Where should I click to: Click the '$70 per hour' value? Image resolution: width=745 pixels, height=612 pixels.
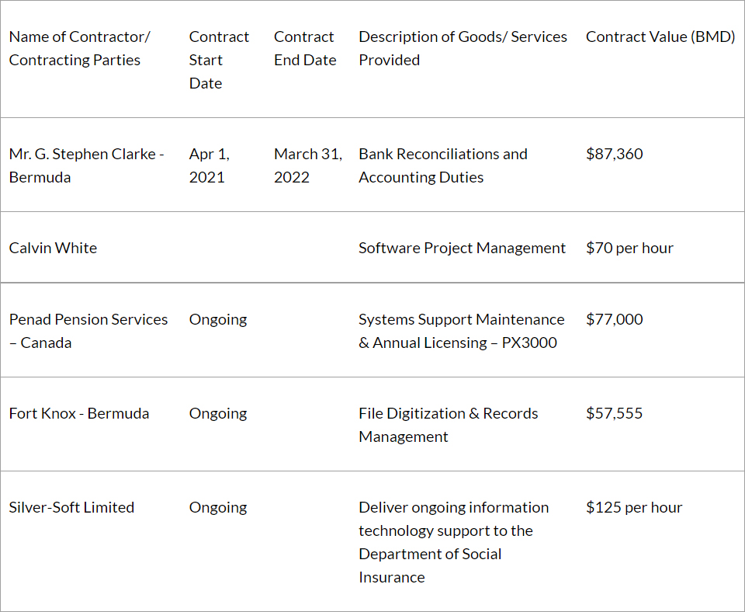[629, 248]
